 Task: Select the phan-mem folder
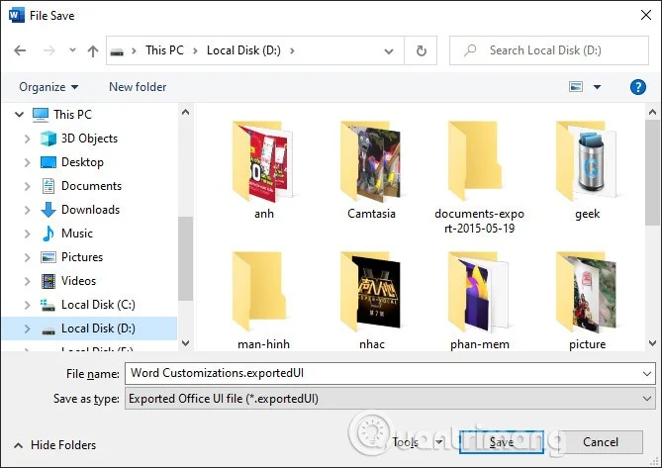click(480, 301)
